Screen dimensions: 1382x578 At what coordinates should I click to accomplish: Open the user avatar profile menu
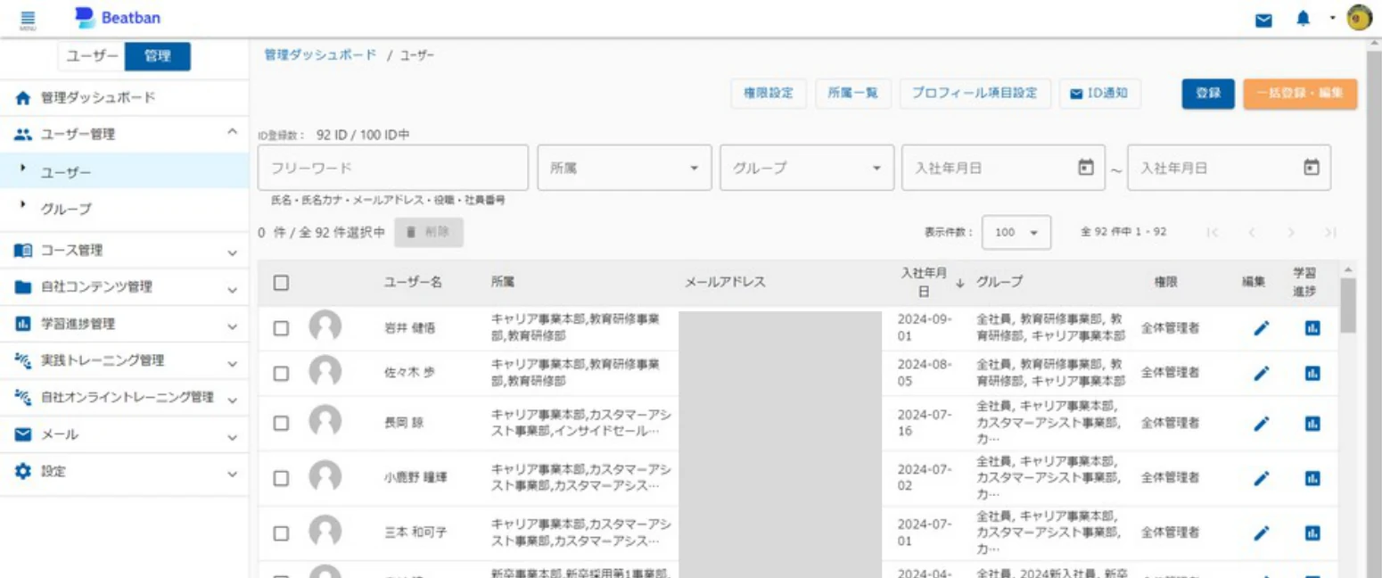click(x=1359, y=19)
